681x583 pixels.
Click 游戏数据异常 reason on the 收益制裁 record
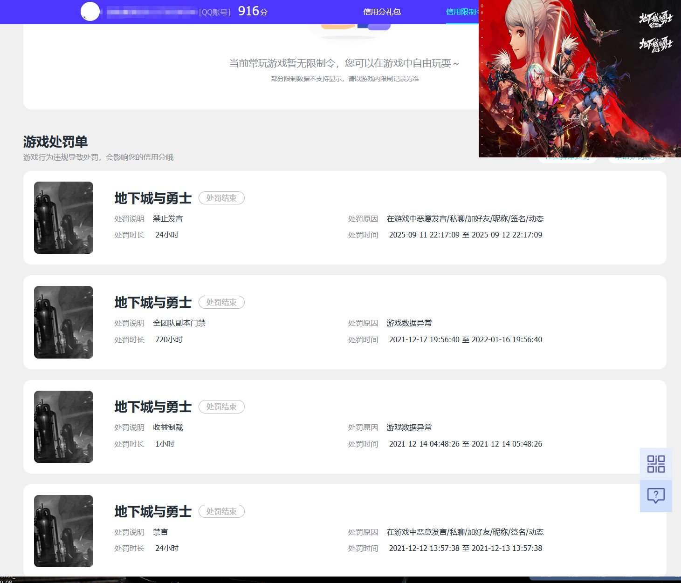(409, 427)
